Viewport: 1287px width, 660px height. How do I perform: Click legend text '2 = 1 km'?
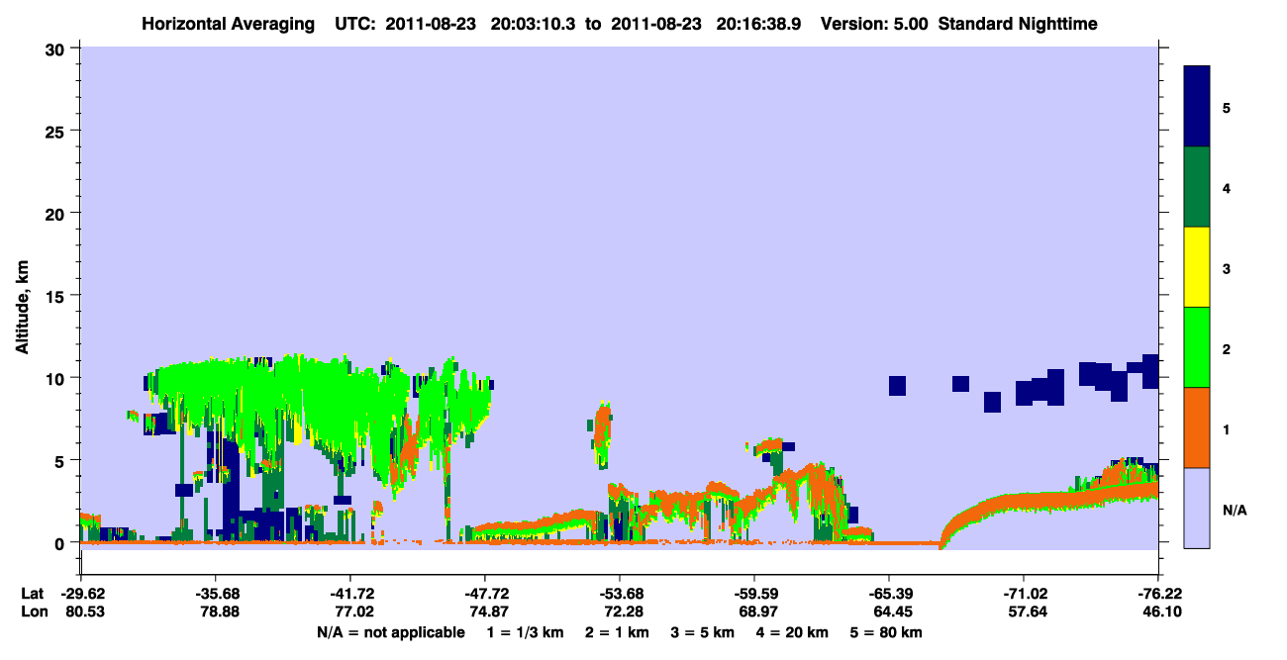[617, 632]
